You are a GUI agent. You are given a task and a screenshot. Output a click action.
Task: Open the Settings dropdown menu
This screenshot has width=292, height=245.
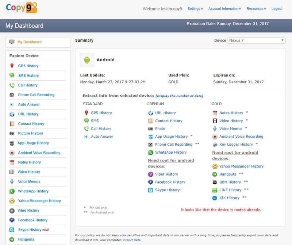pos(195,9)
